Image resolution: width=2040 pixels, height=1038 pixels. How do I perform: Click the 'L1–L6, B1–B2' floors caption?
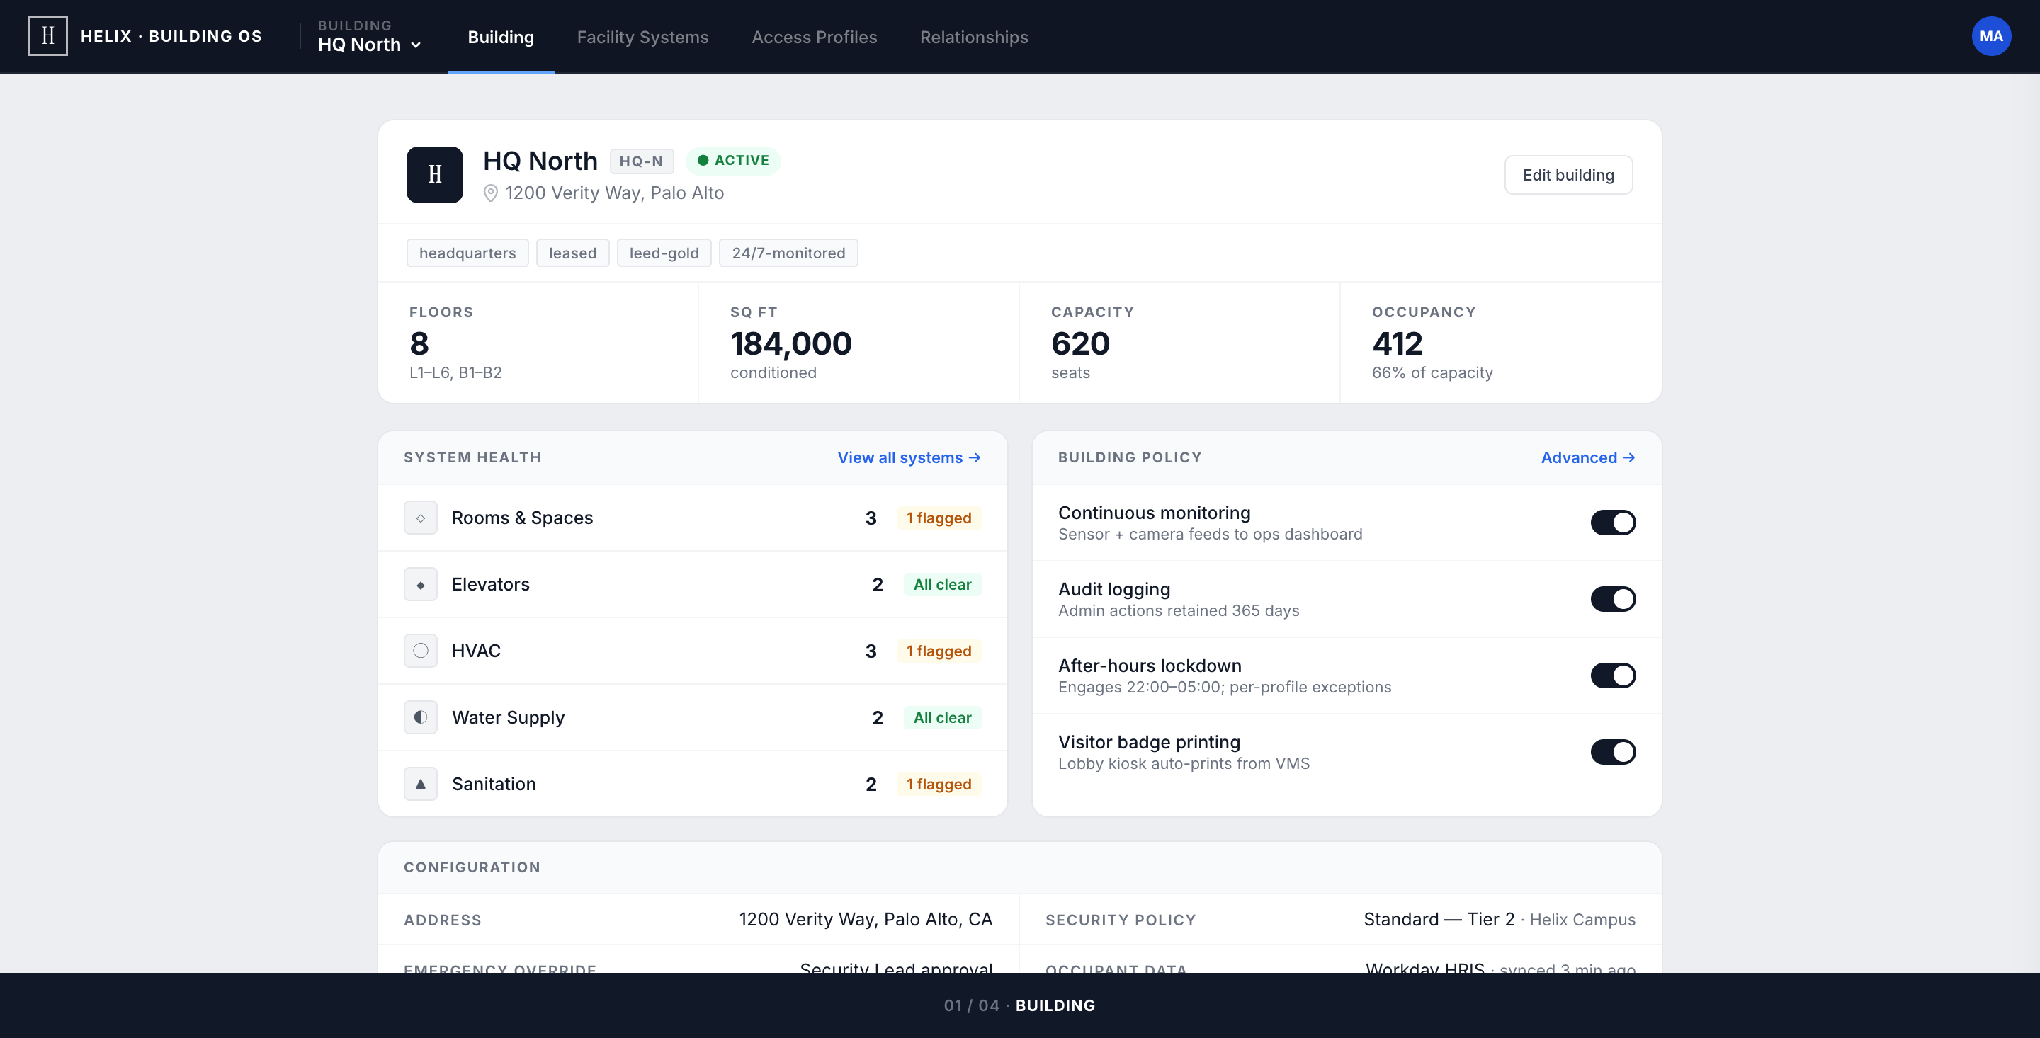point(455,373)
